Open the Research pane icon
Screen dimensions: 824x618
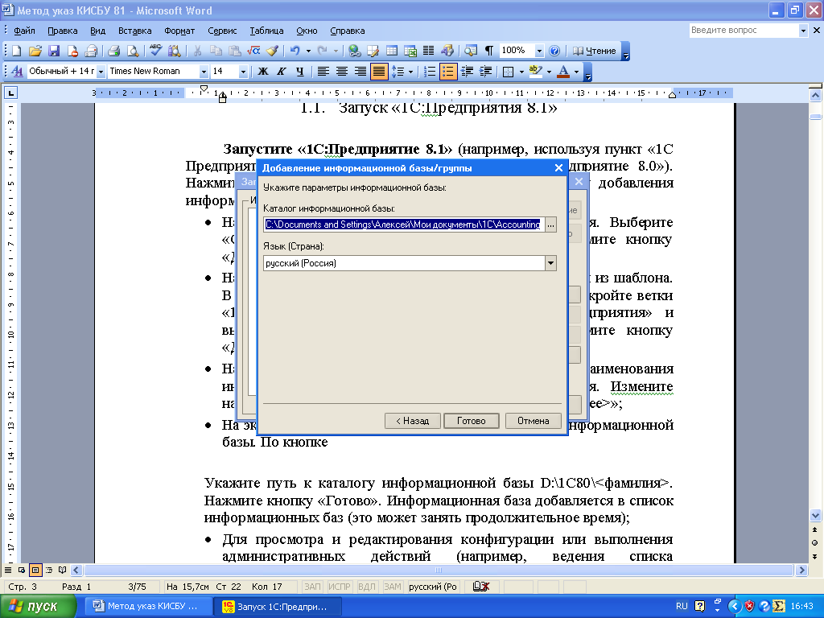174,51
